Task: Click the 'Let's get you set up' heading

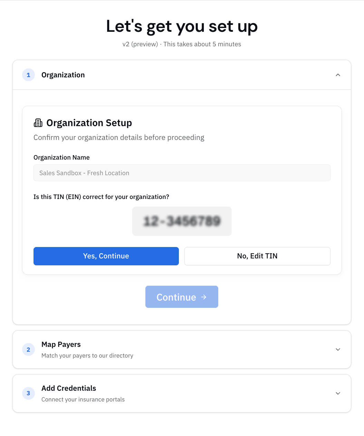Action: click(182, 27)
